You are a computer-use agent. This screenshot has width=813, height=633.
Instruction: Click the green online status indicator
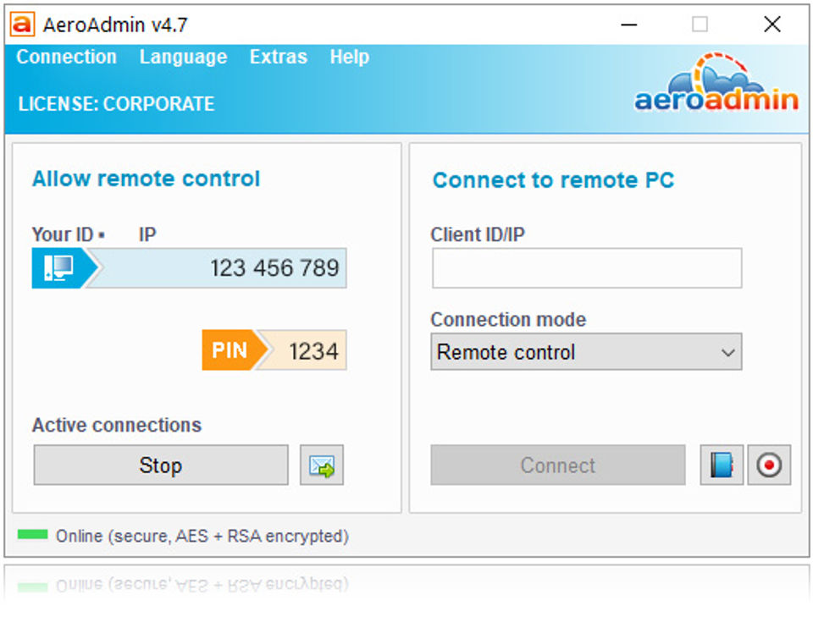(32, 534)
